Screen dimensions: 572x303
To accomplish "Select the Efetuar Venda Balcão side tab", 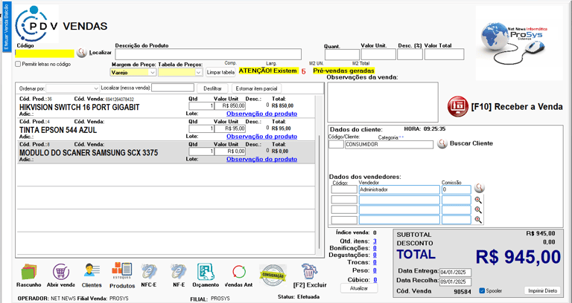I will click(6, 27).
